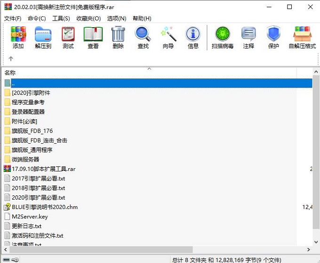Click the 解压到 (Extract to) icon
The height and width of the screenshot is (263, 320).
coord(43,34)
